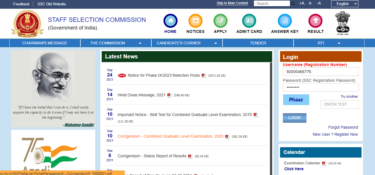Viewport: 375px width, 175px height.
Task: Click the Latest News scrollbar
Action: 271,118
